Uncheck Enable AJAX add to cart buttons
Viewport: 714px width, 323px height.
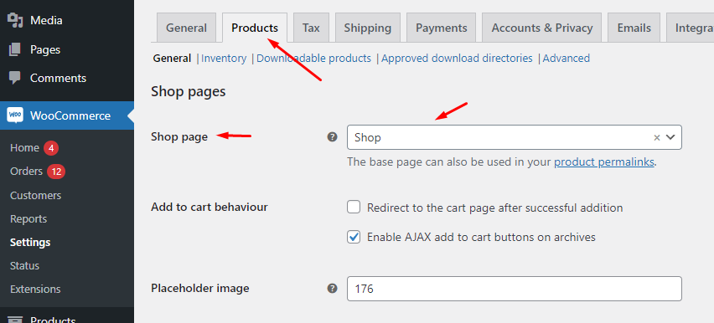[354, 237]
